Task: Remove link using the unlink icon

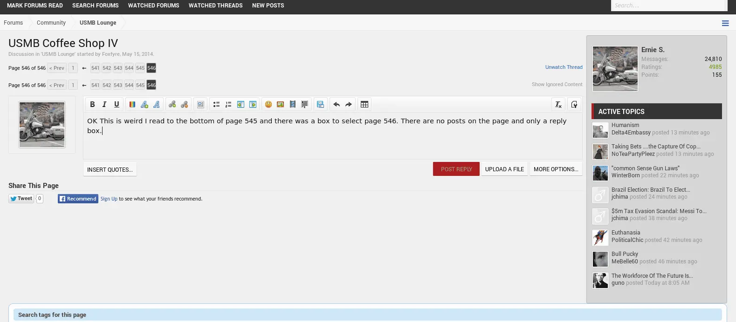Action: 185,104
